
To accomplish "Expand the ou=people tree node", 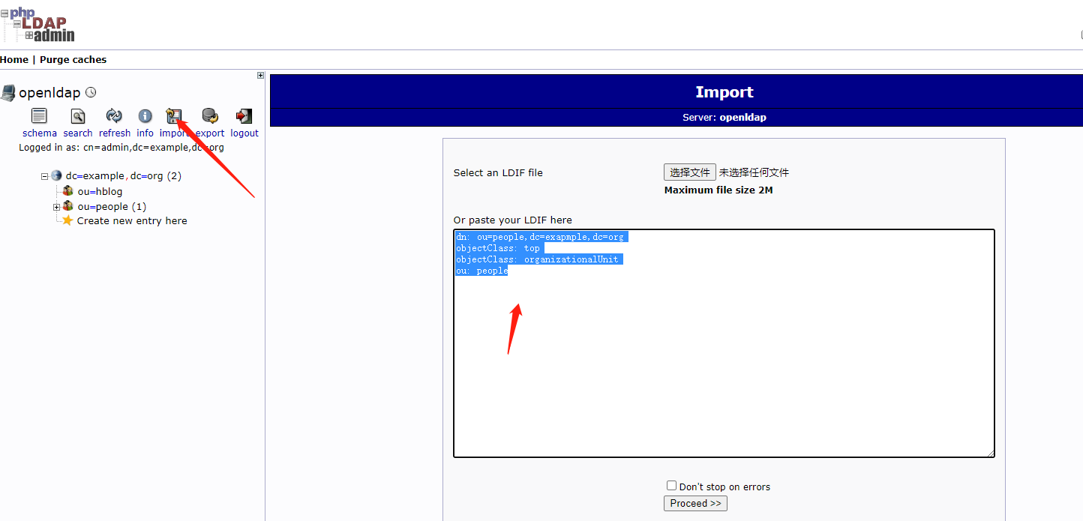I will [x=56, y=206].
